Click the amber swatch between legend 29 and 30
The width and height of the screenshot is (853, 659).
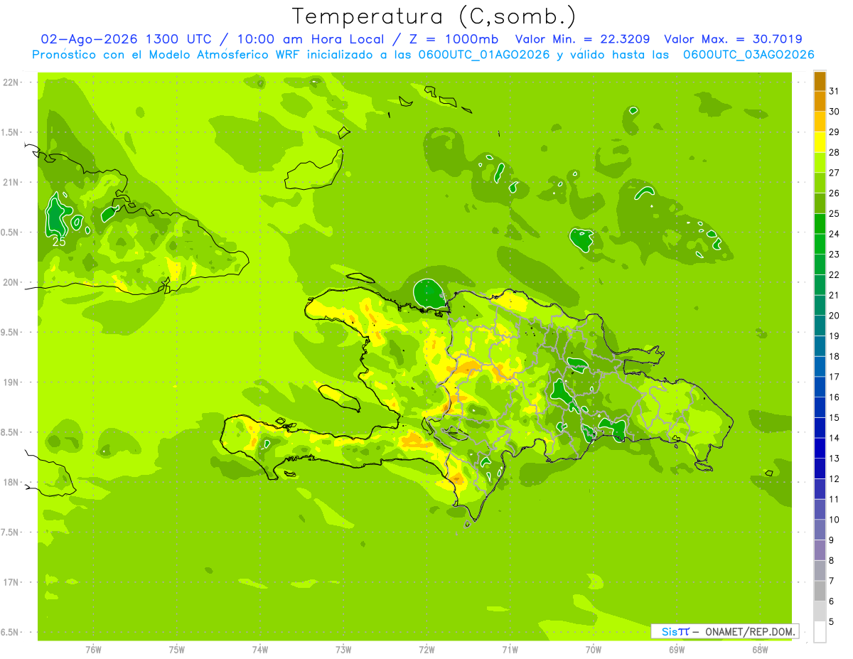click(820, 122)
